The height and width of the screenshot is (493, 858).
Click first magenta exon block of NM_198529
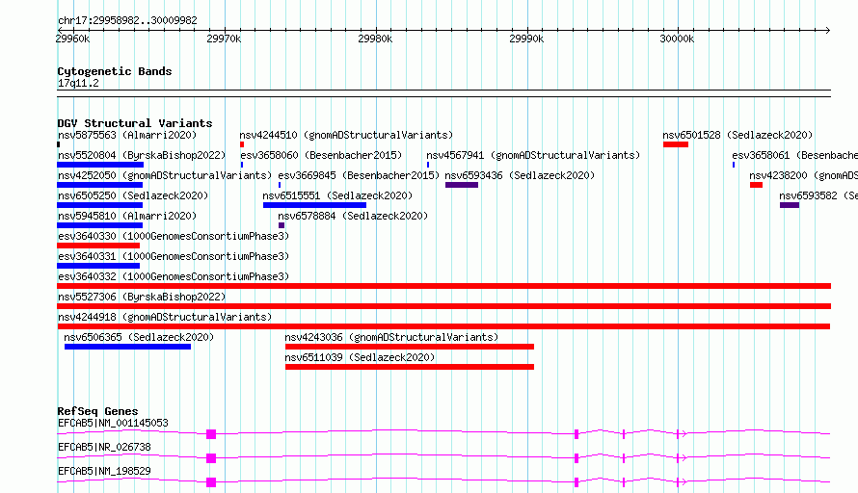[211, 482]
